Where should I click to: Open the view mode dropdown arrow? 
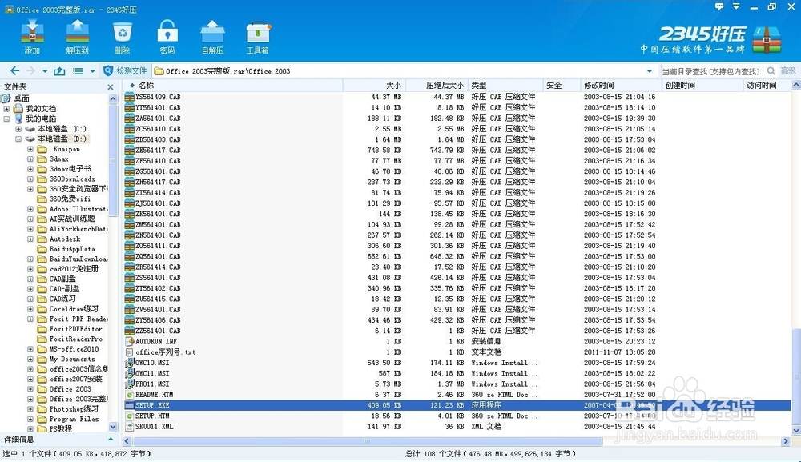(92, 71)
